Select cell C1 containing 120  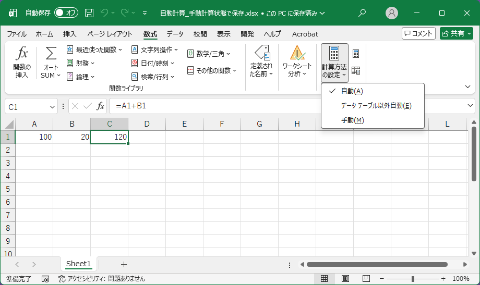109,137
